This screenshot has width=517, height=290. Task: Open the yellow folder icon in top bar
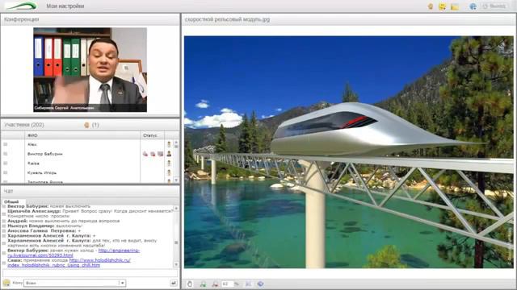tap(455, 6)
